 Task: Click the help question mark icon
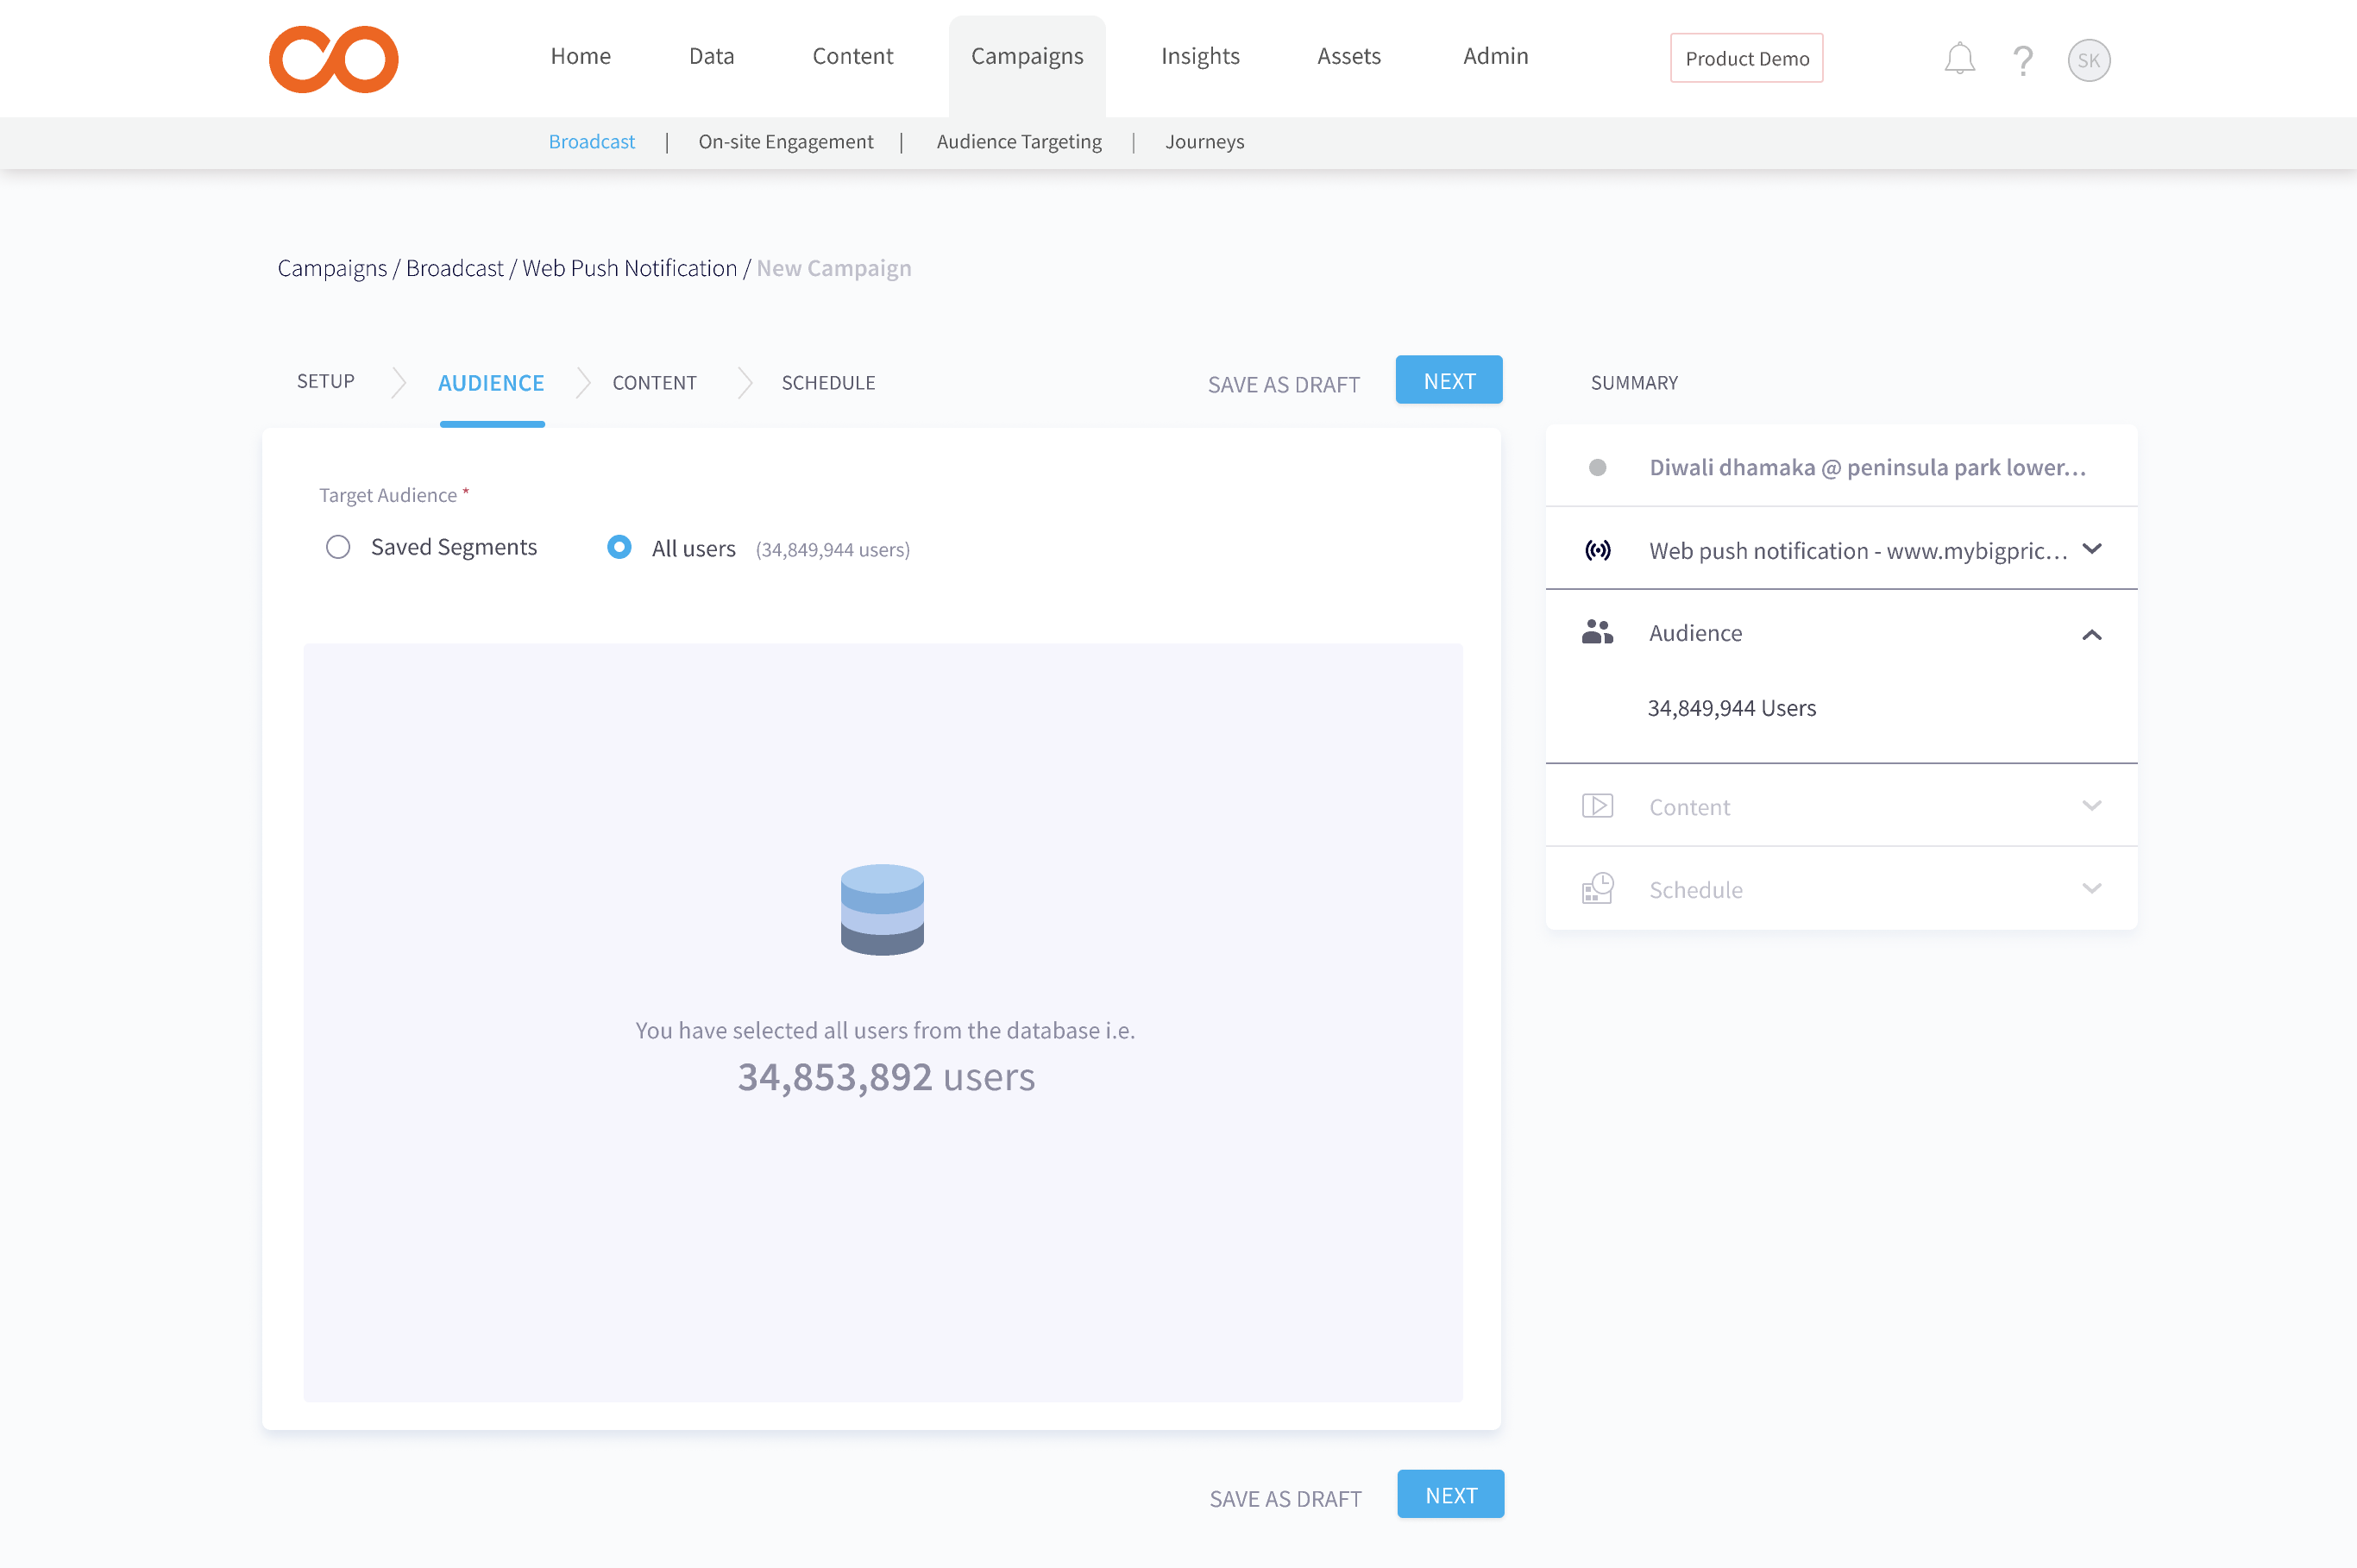pos(2022,61)
